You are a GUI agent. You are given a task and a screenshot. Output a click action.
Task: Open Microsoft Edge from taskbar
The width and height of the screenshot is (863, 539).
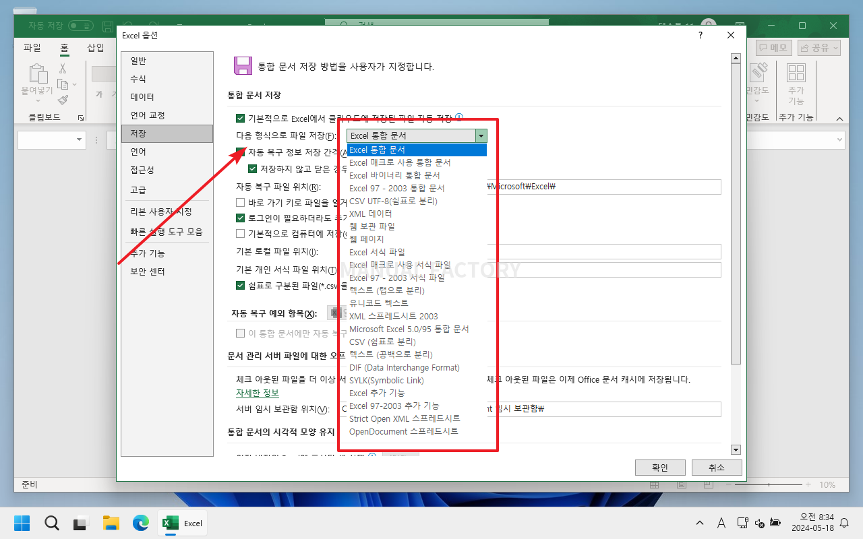(x=140, y=523)
